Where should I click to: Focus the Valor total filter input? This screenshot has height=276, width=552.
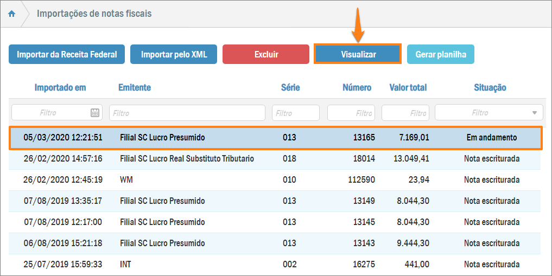pyautogui.click(x=405, y=113)
